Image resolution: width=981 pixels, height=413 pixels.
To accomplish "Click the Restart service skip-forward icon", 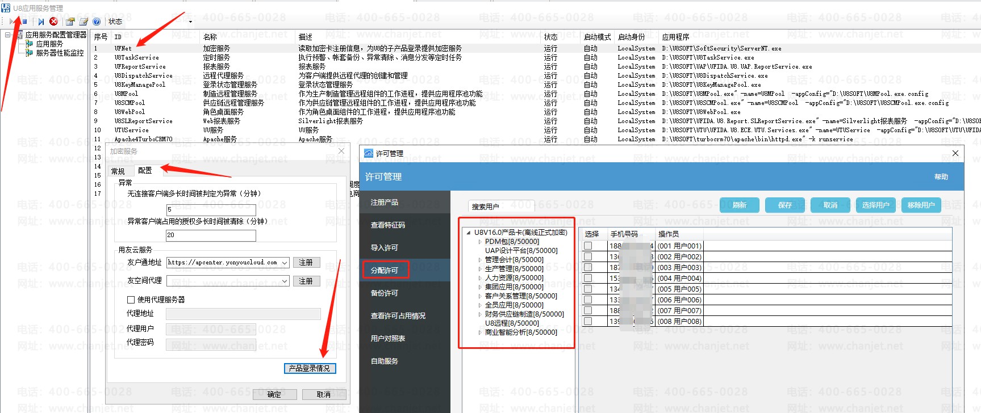I will pyautogui.click(x=41, y=22).
